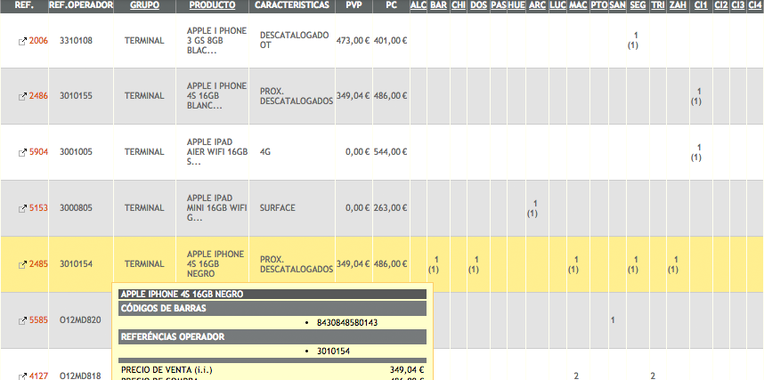
Task: Open reference 5153 link
Action: click(x=38, y=208)
